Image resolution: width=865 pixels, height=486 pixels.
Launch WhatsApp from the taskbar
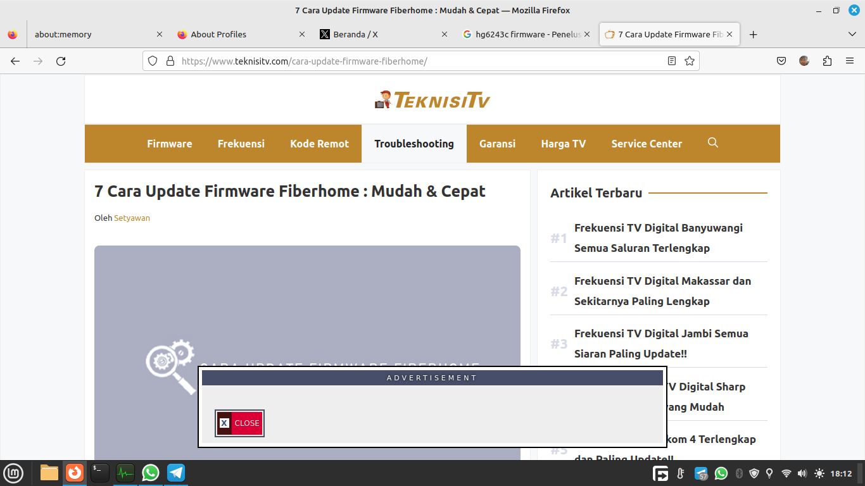coord(150,473)
